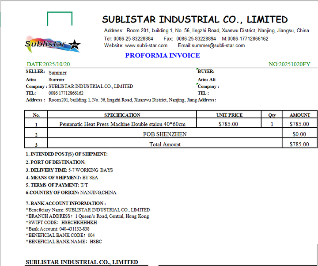
Task: Select the $0.00 amount cell
Action: pos(299,134)
